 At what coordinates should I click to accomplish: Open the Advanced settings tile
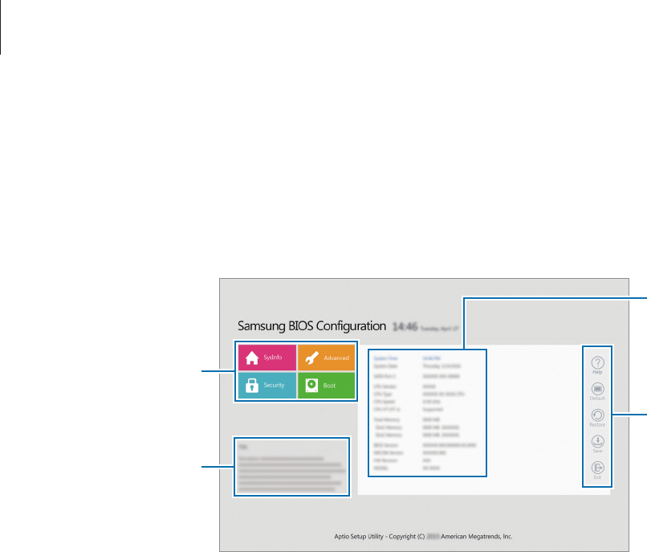(x=327, y=358)
